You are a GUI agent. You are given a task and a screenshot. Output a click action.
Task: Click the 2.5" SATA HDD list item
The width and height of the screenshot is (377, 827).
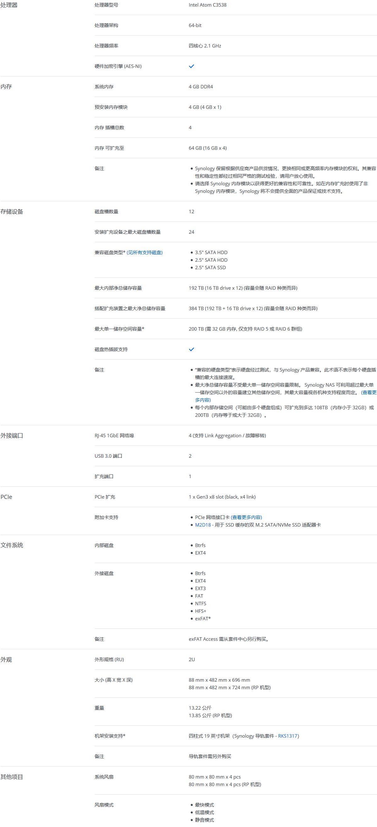click(211, 260)
